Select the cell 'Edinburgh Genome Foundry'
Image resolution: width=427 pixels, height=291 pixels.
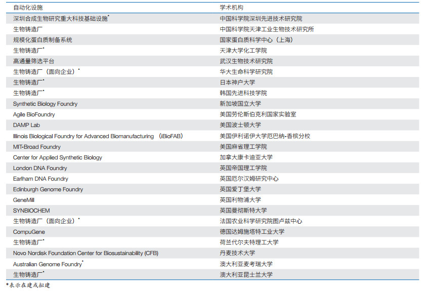(x=48, y=189)
